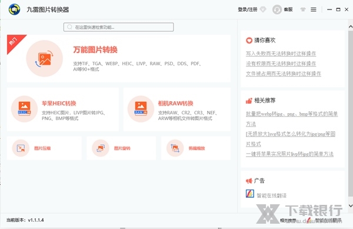
Task: Open link 写入失败而无法转换时这样操作
Action: (x=281, y=54)
